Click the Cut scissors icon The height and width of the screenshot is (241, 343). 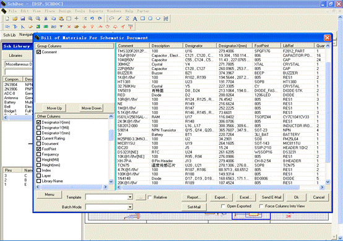click(x=46, y=19)
